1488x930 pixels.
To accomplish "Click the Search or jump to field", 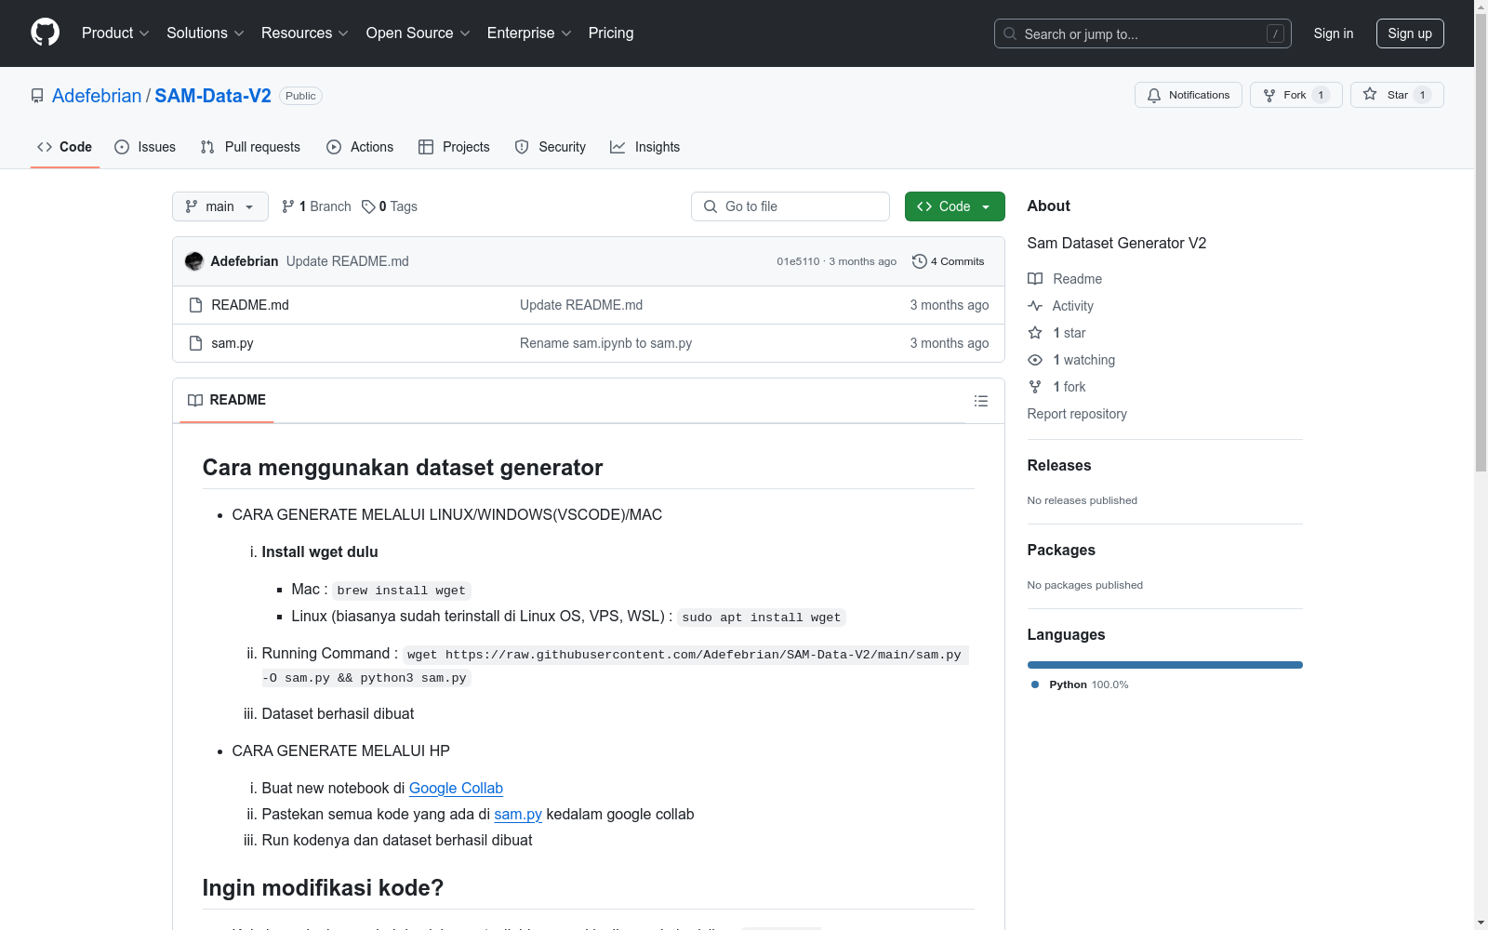I will point(1143,33).
